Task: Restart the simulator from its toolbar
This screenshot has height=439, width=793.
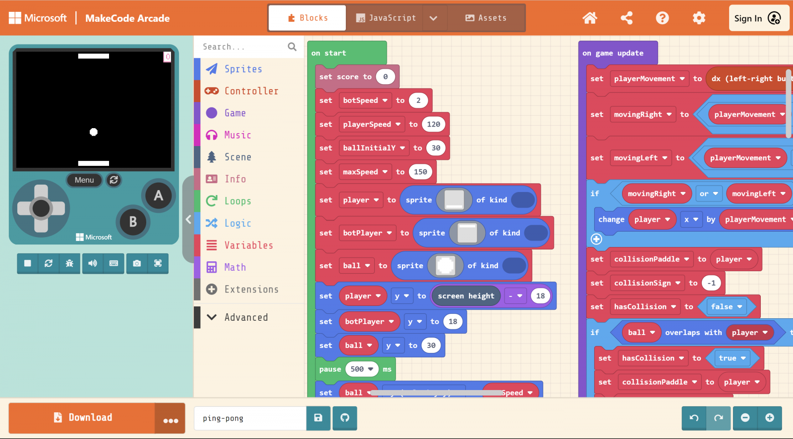Action: coord(49,263)
